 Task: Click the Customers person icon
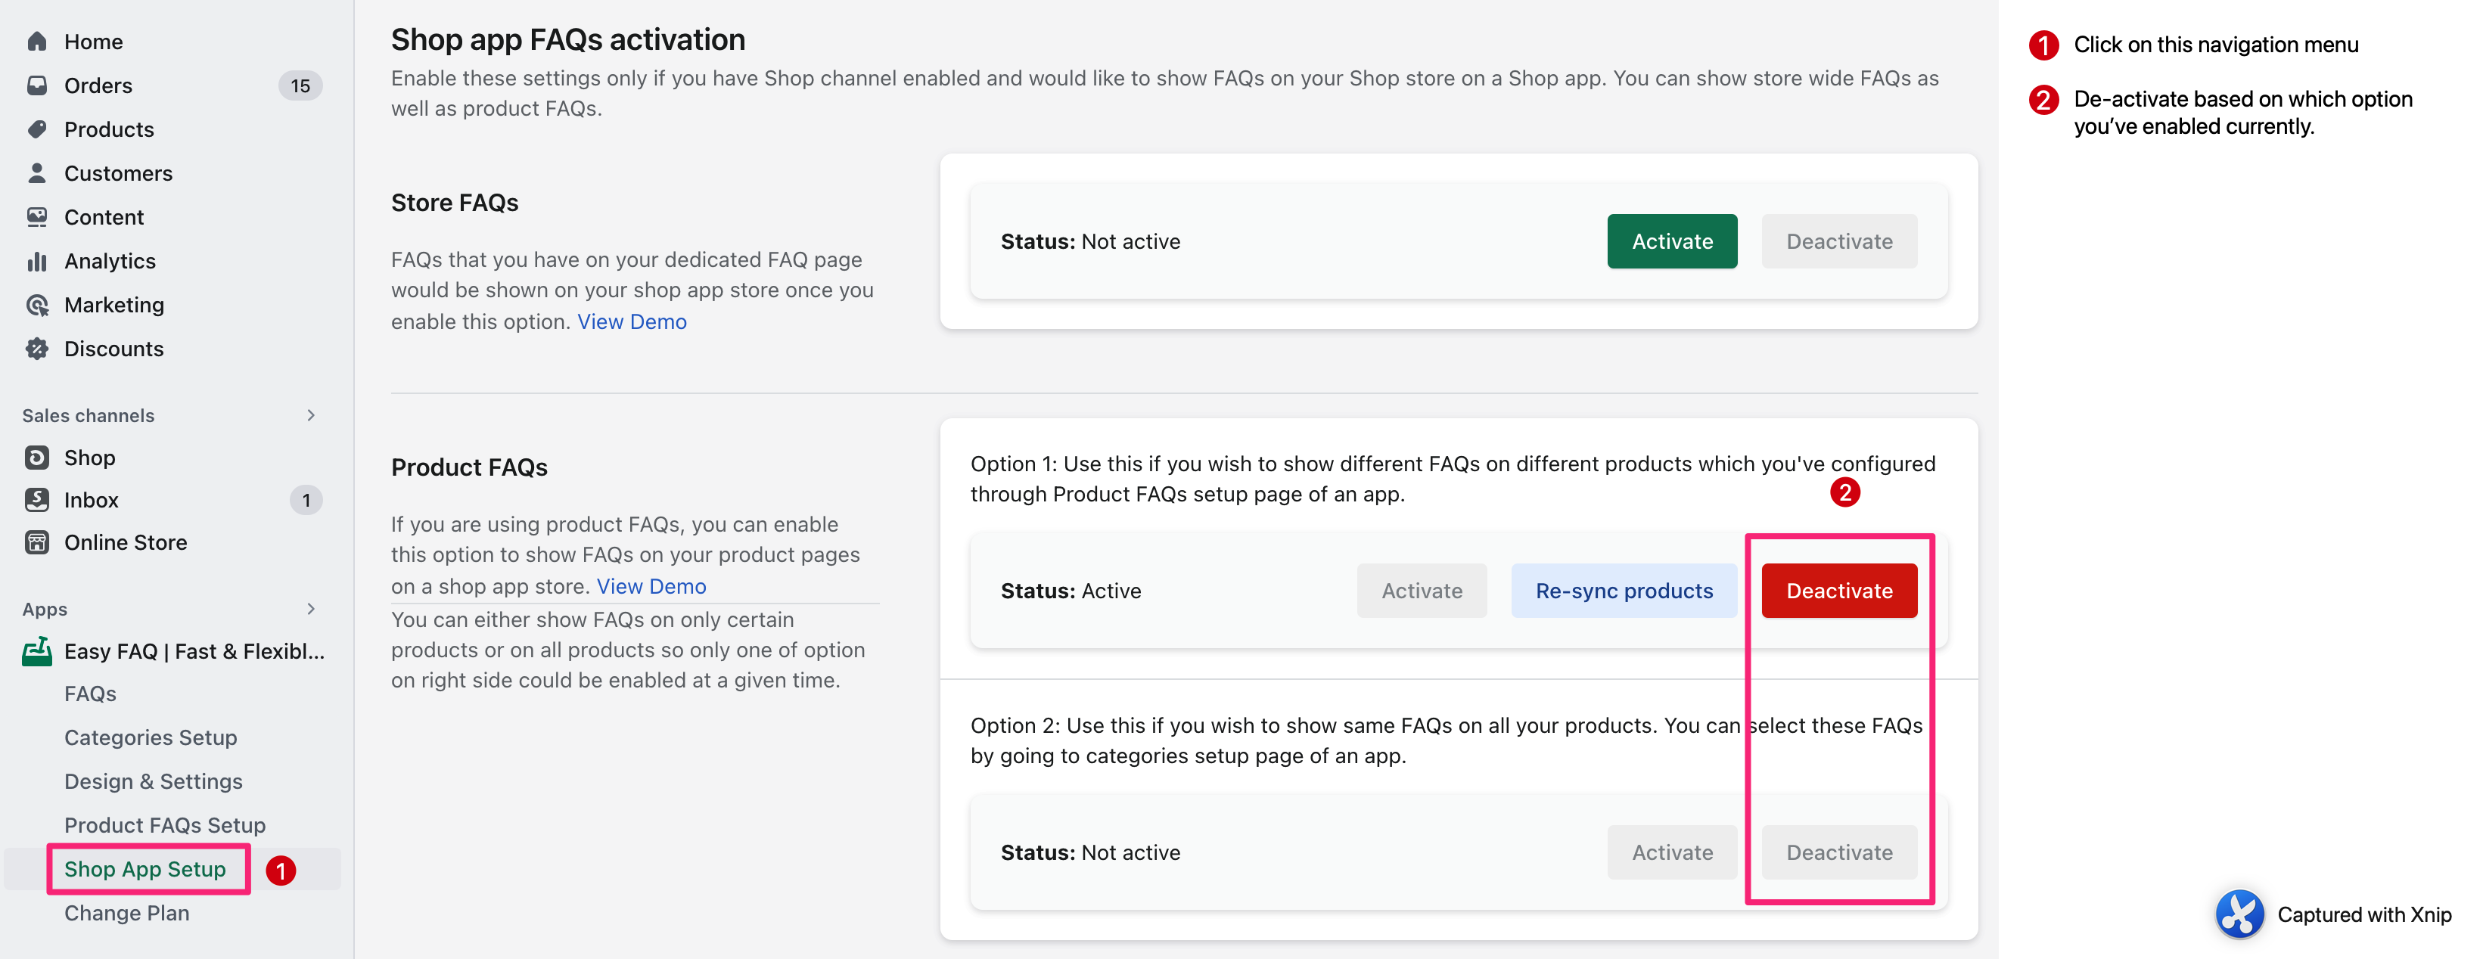click(36, 173)
